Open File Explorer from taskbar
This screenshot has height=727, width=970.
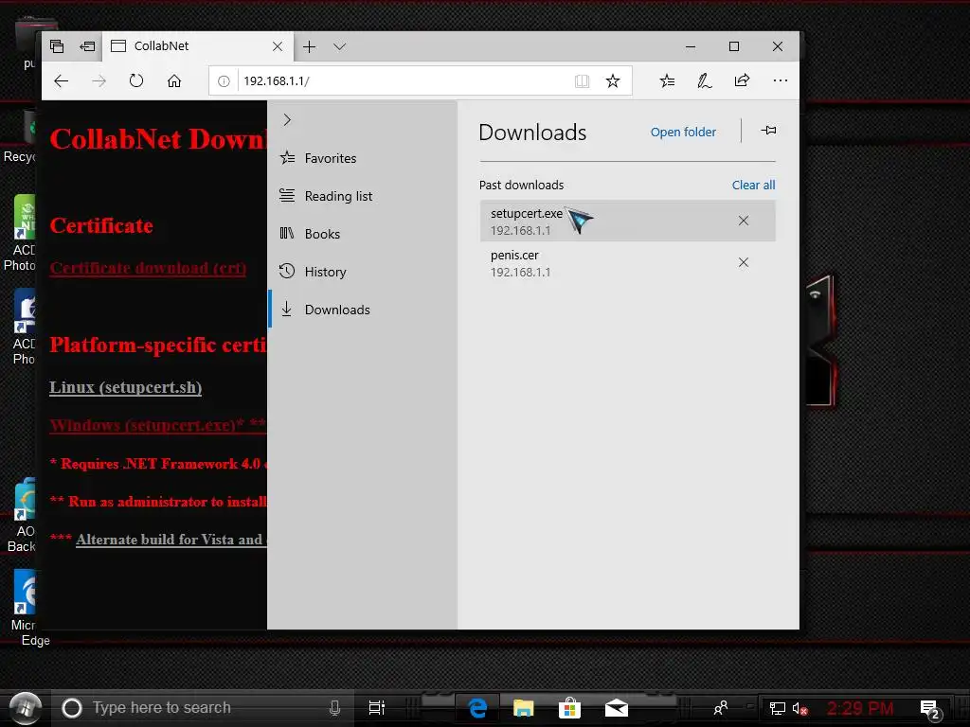[x=523, y=708]
